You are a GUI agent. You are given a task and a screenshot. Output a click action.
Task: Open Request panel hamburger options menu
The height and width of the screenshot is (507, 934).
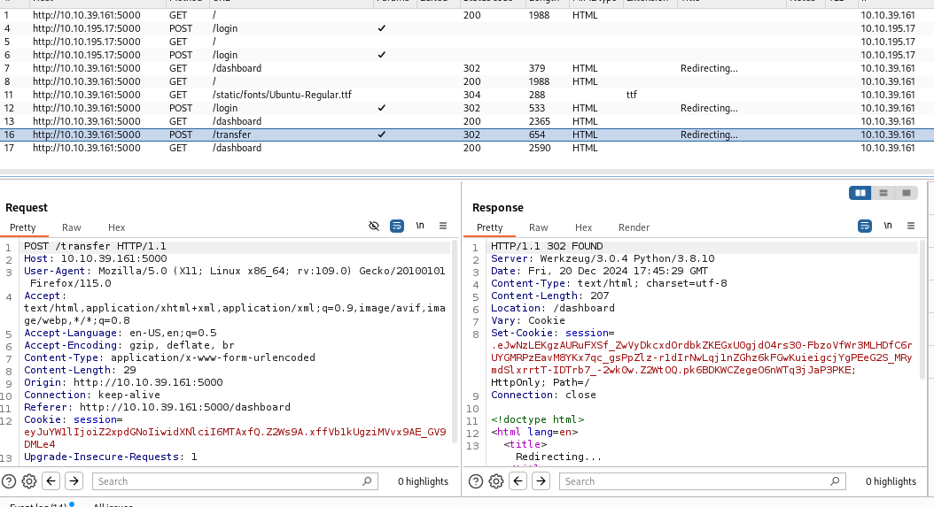[443, 227]
